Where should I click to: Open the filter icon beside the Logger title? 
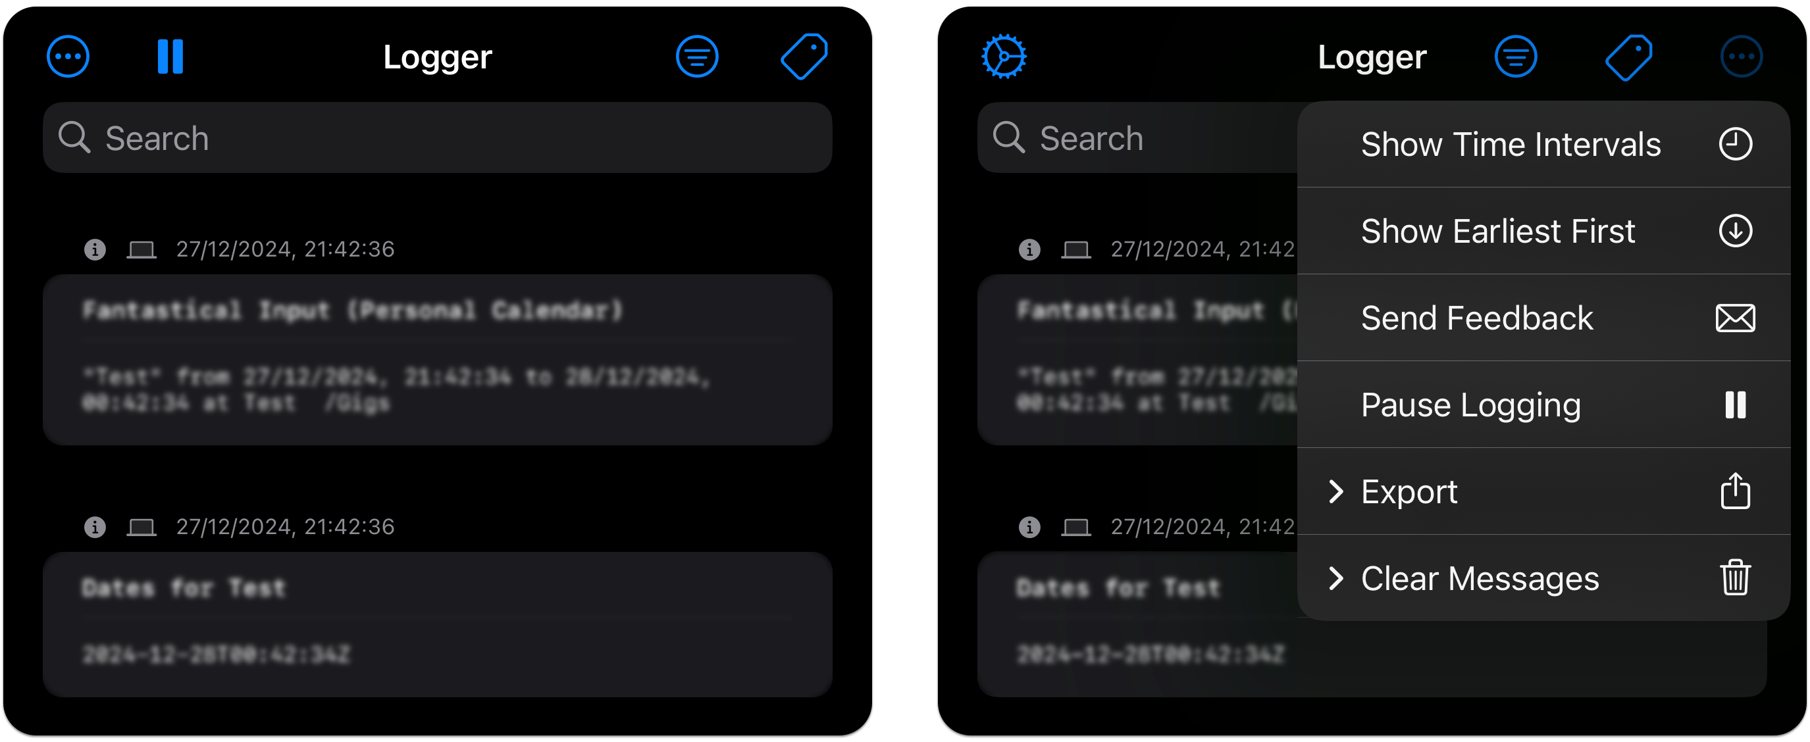click(x=696, y=56)
